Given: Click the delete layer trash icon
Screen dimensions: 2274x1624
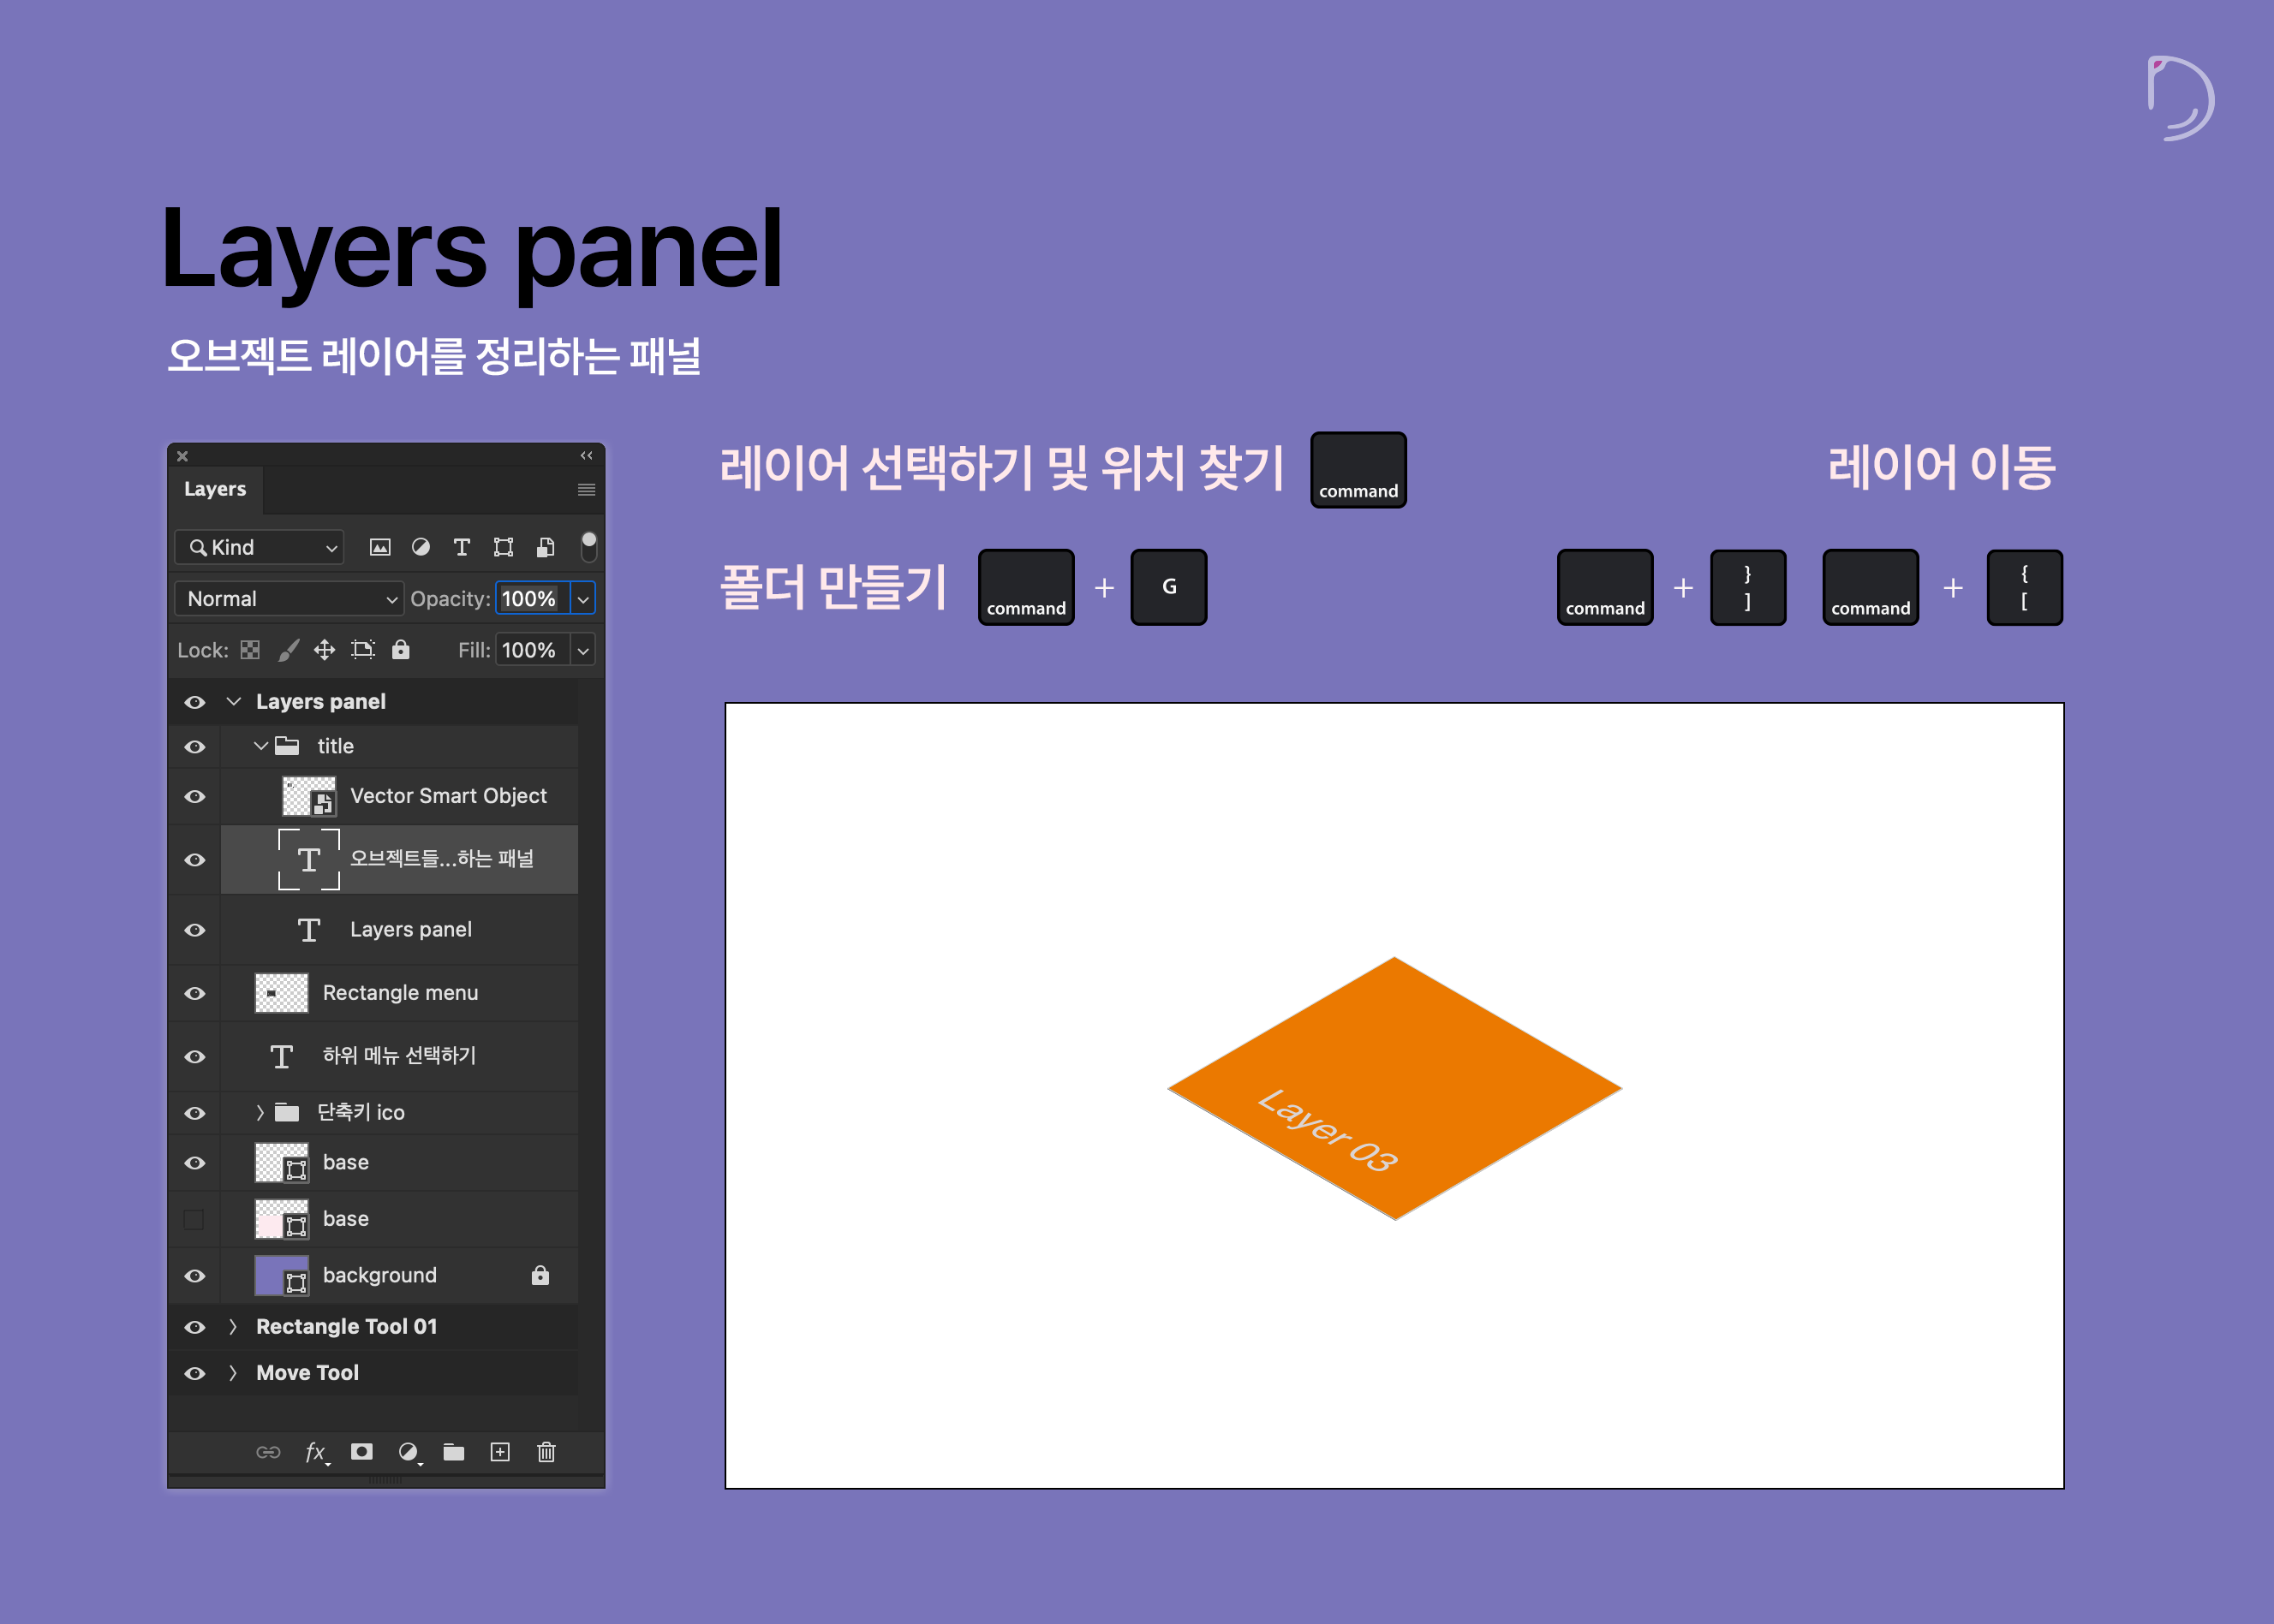Looking at the screenshot, I should point(546,1452).
